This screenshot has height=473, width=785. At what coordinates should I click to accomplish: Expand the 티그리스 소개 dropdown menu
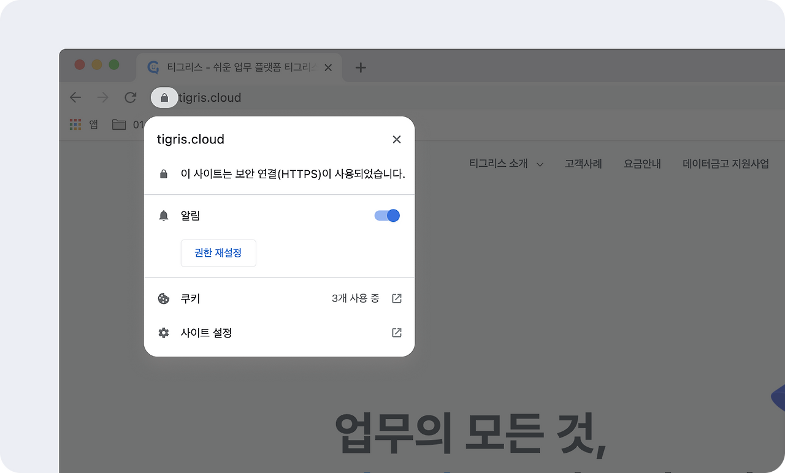point(507,164)
